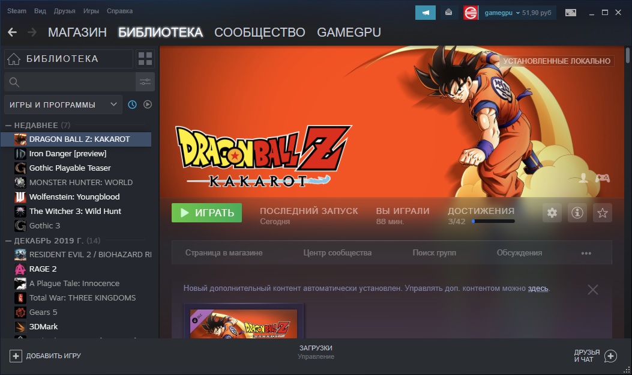632x375 pixels.
Task: Open the Вид menu
Action: (40, 11)
